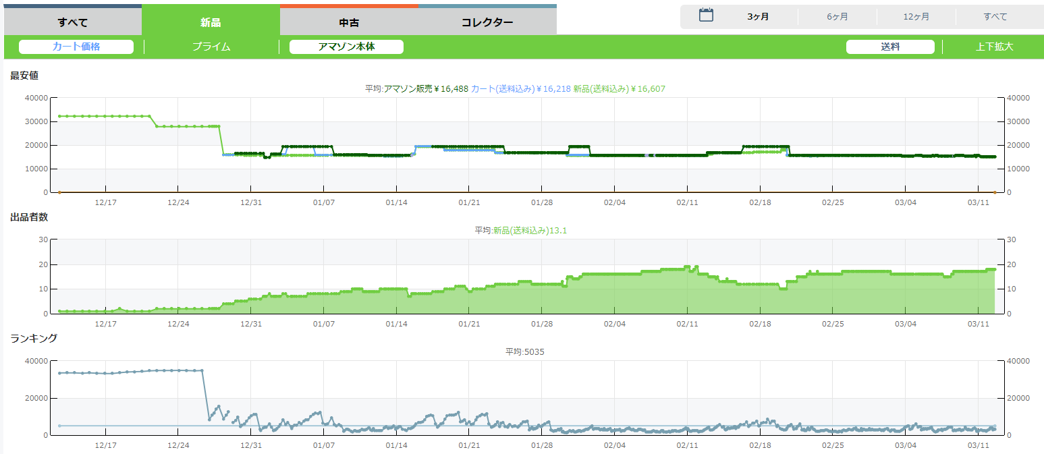This screenshot has width=1044, height=454.
Task: Select the 新品 tab
Action: point(211,22)
